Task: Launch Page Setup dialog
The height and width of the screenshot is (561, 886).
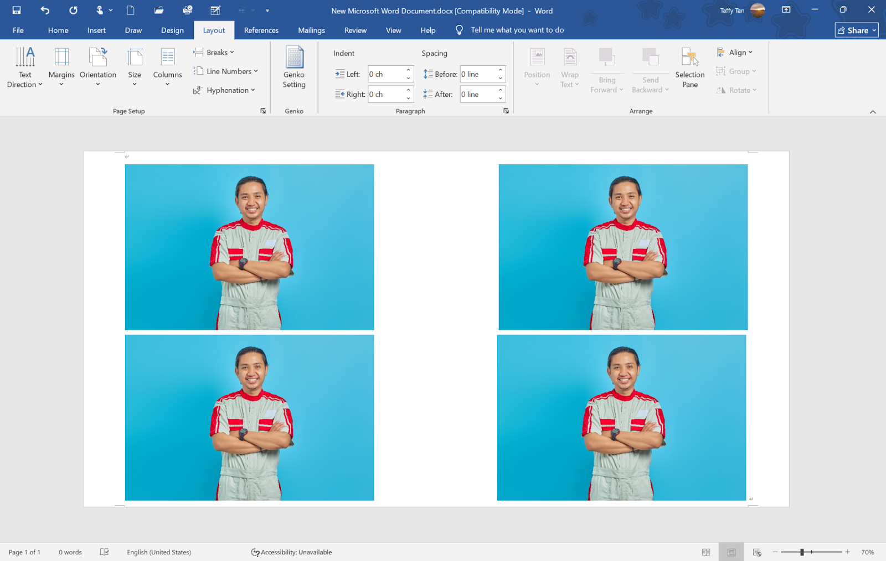Action: point(263,111)
